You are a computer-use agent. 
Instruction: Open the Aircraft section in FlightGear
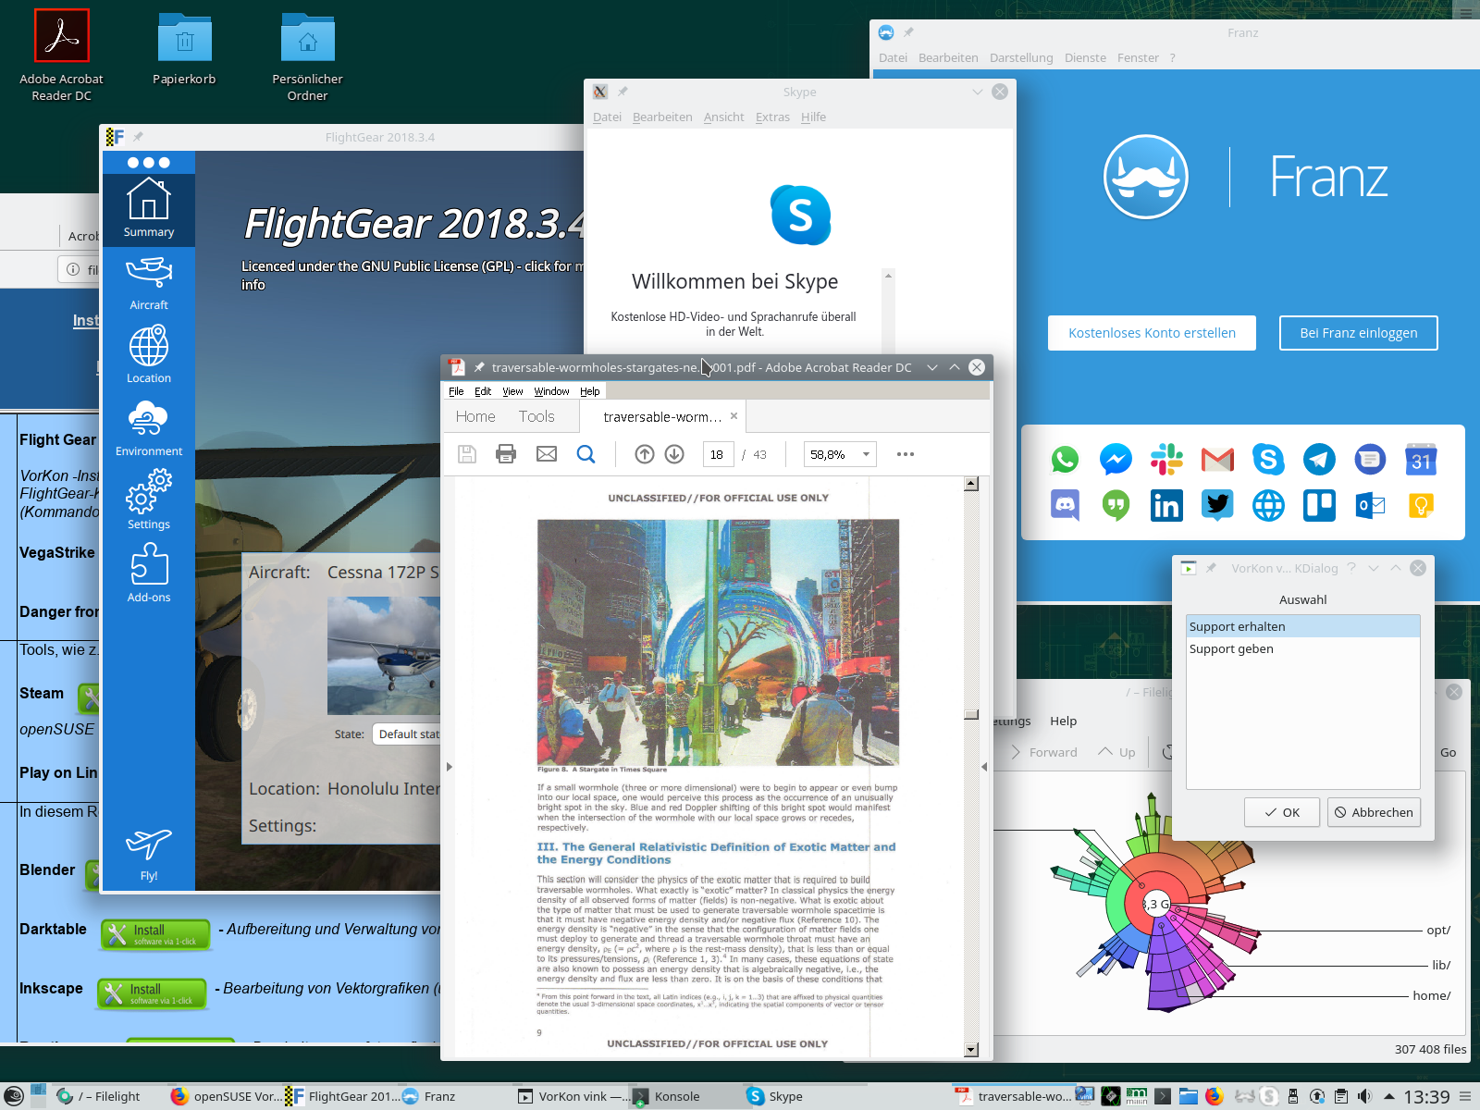[x=148, y=283]
